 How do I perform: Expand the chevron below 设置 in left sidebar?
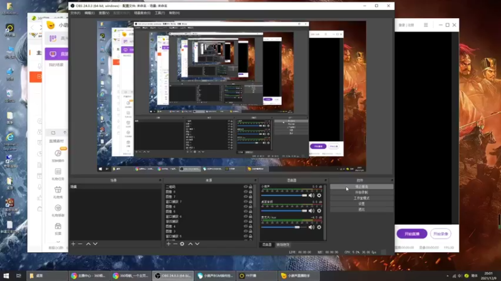pyautogui.click(x=58, y=242)
